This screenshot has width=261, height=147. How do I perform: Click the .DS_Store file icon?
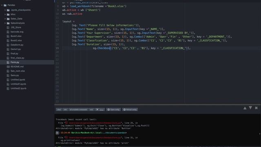(x=8, y=27)
